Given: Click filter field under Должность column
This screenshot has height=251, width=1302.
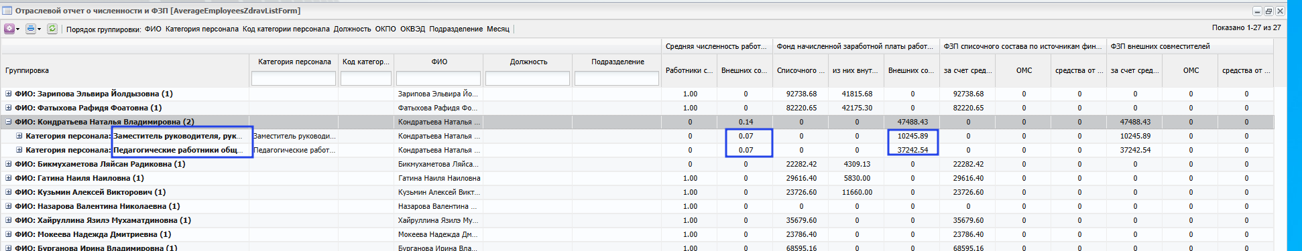Looking at the screenshot, I should tap(528, 78).
